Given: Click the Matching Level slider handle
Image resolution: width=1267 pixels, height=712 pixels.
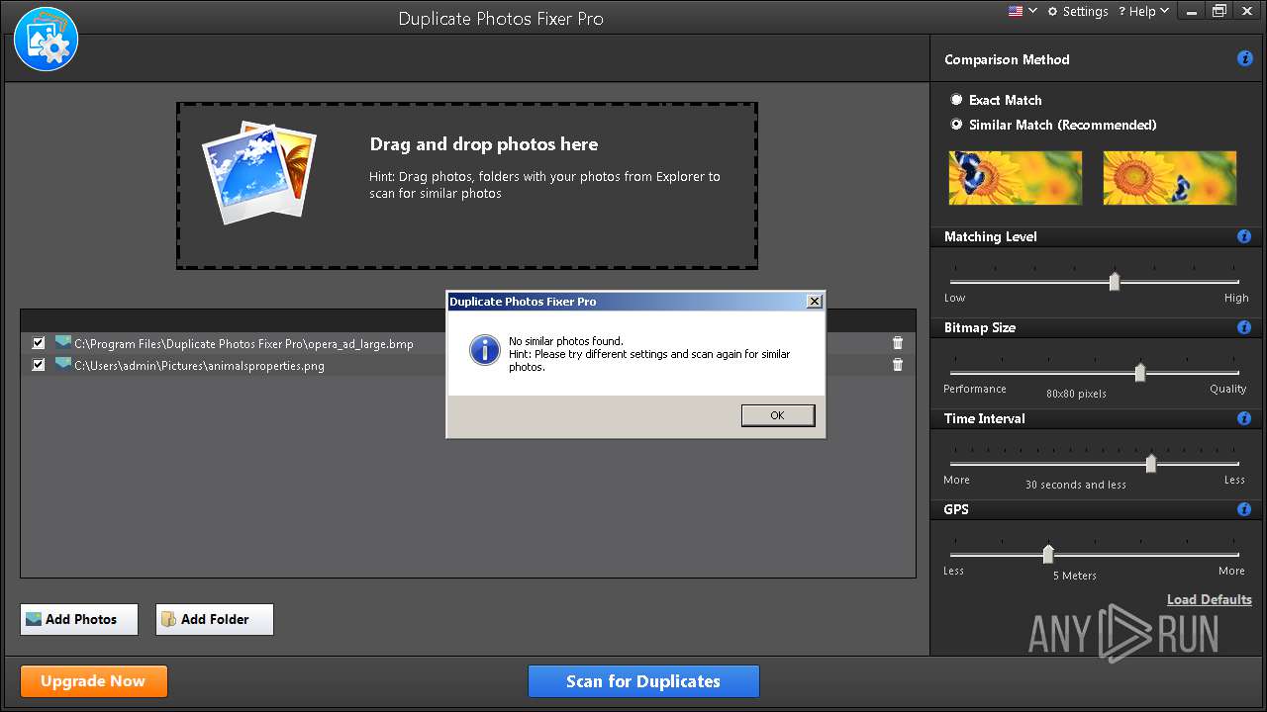Looking at the screenshot, I should coord(1115,282).
